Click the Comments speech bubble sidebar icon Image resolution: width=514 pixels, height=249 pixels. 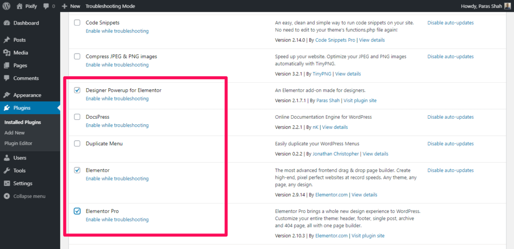click(x=7, y=79)
